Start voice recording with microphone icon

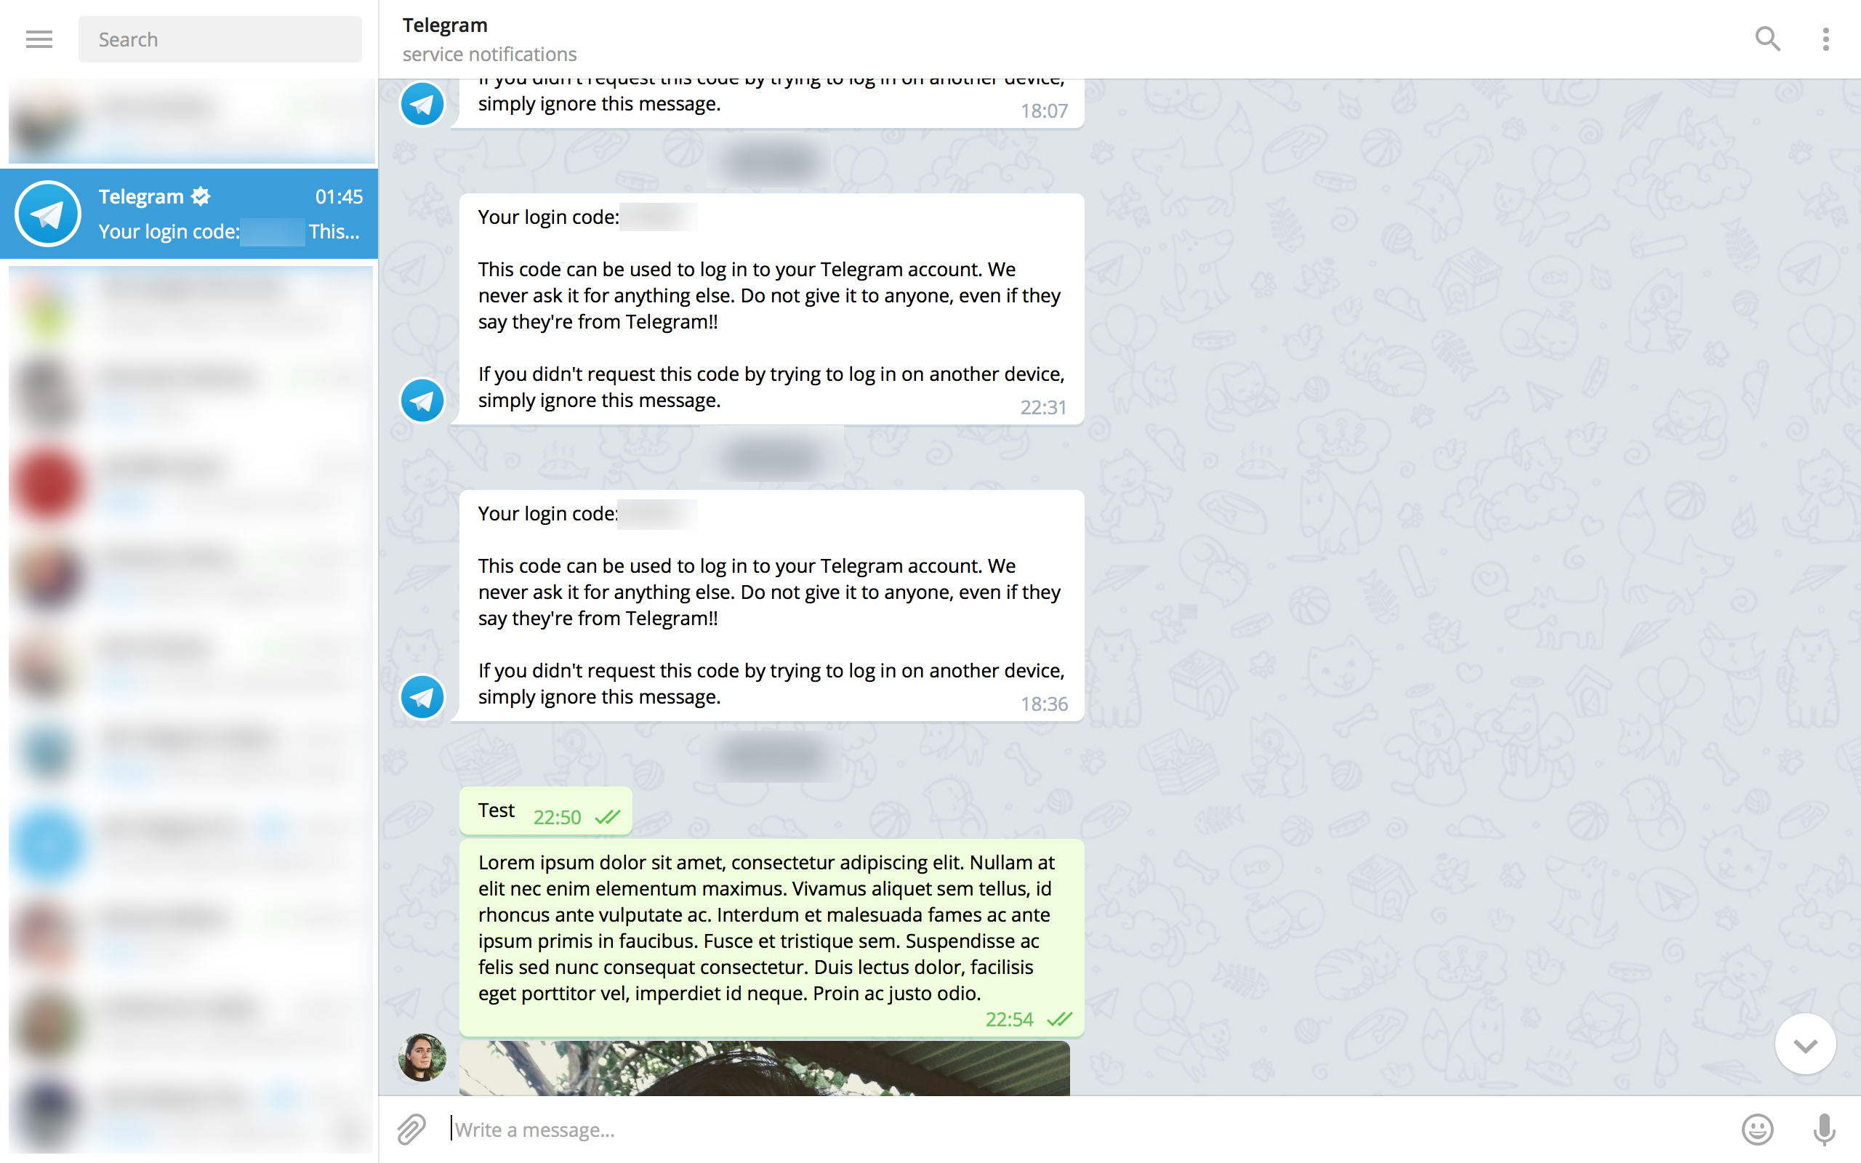[x=1824, y=1129]
